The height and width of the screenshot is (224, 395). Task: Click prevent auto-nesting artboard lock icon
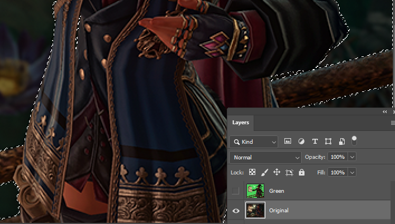[x=289, y=173]
